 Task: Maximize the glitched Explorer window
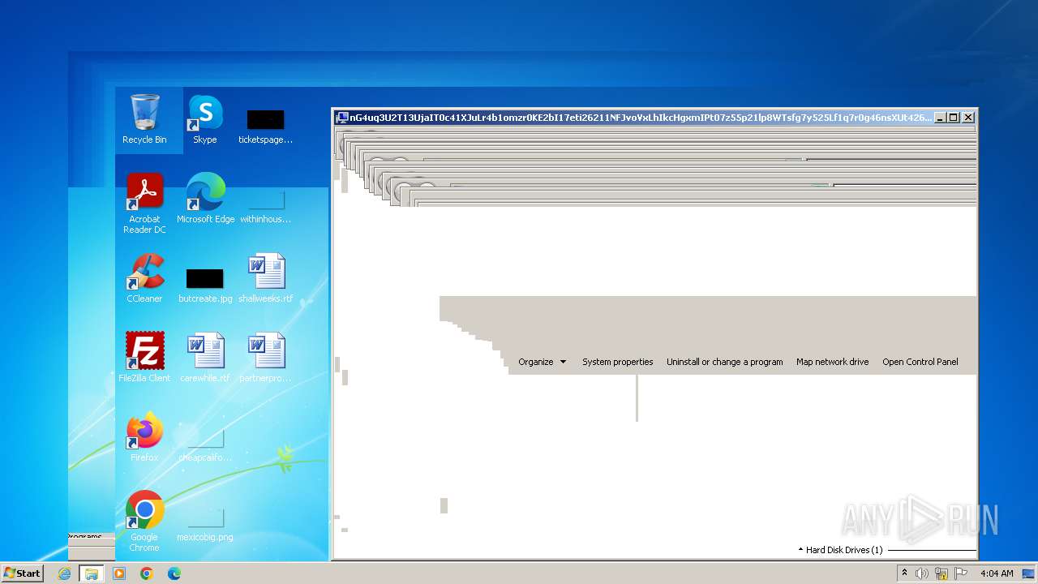click(954, 118)
